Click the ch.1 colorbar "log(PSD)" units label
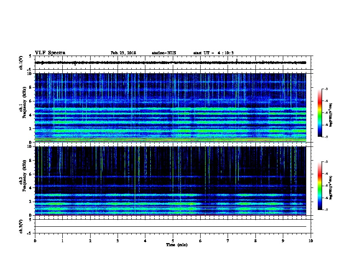The height and width of the screenshot is (270, 350). tap(331, 115)
